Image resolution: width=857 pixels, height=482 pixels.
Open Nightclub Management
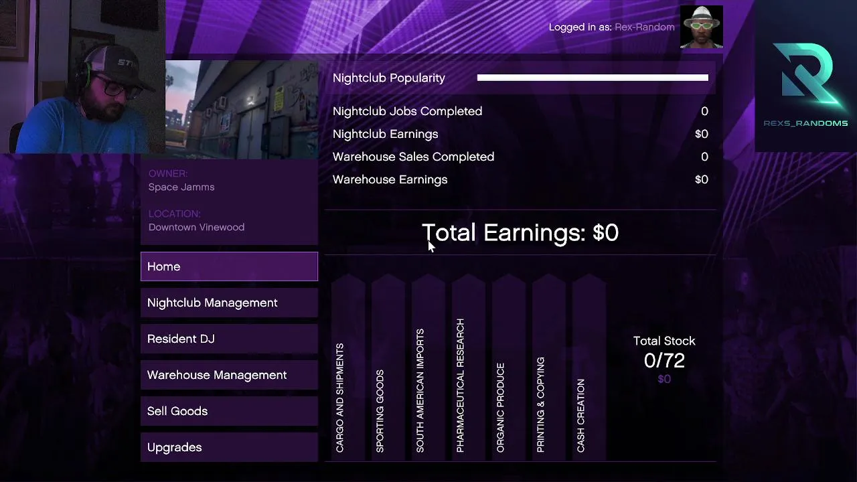click(229, 303)
